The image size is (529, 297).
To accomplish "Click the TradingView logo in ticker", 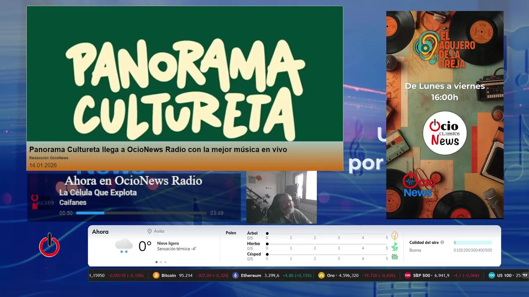I will [525, 275].
